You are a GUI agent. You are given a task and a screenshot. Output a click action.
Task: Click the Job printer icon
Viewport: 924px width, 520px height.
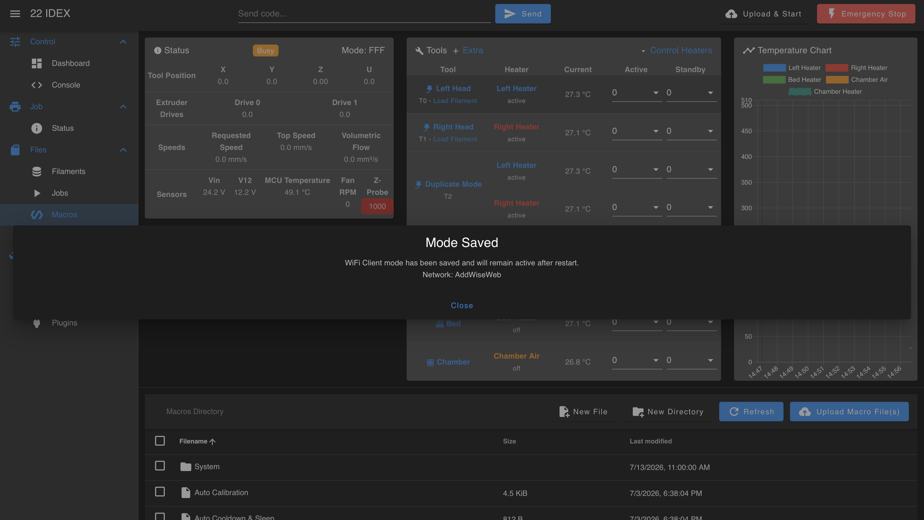click(x=15, y=106)
